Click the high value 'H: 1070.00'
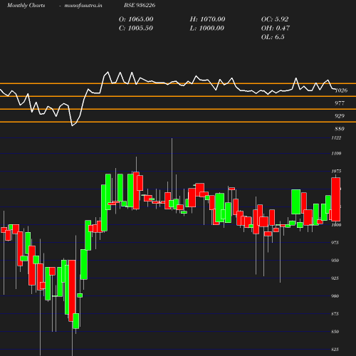The image size is (356, 356). point(207,19)
